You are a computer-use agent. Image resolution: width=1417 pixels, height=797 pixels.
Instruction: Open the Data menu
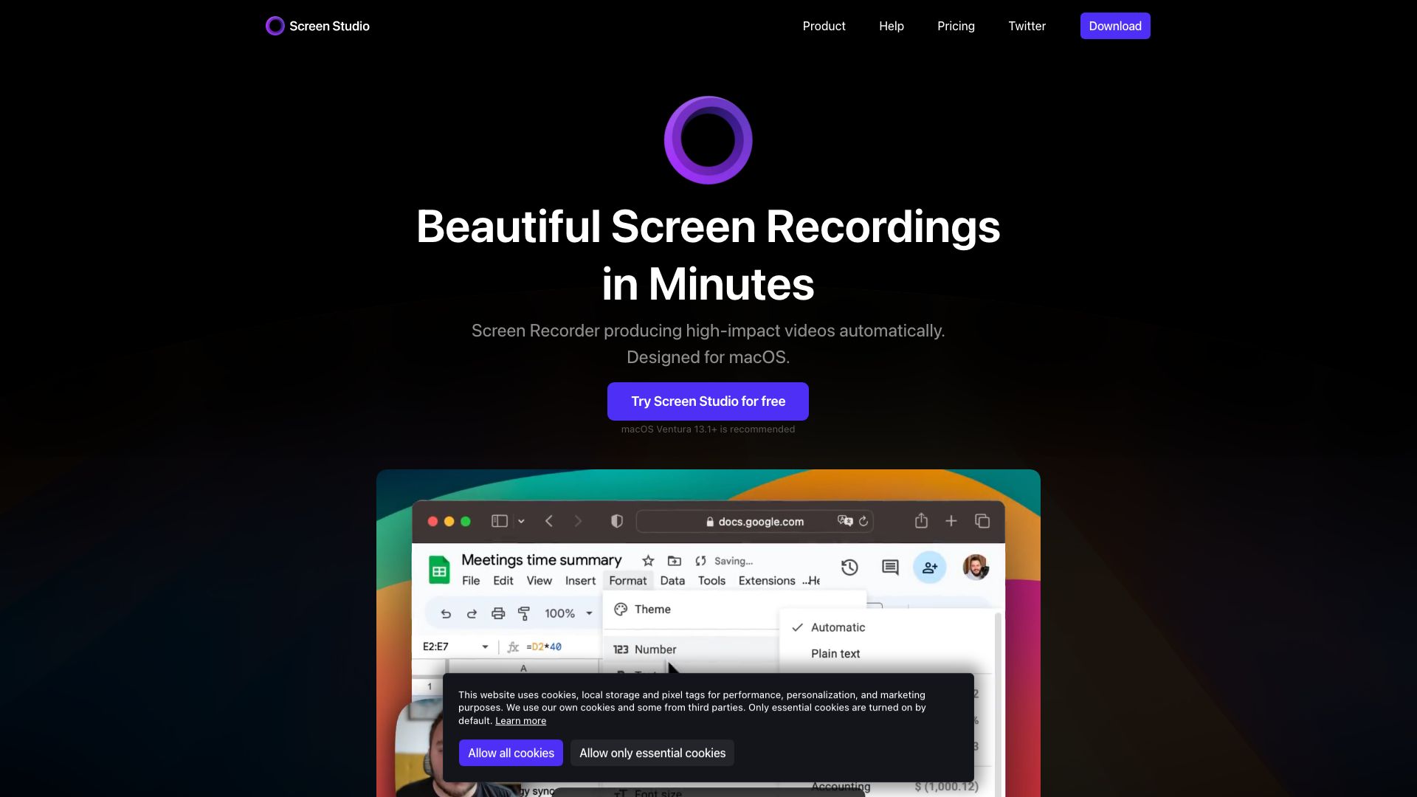coord(672,581)
